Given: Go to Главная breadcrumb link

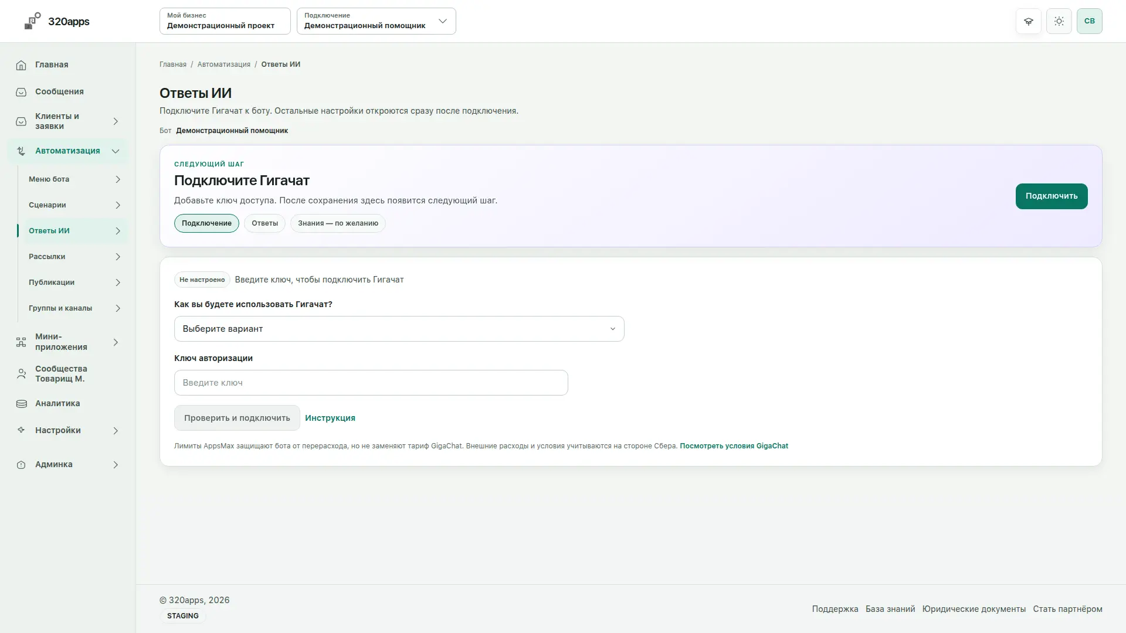Looking at the screenshot, I should (x=173, y=64).
